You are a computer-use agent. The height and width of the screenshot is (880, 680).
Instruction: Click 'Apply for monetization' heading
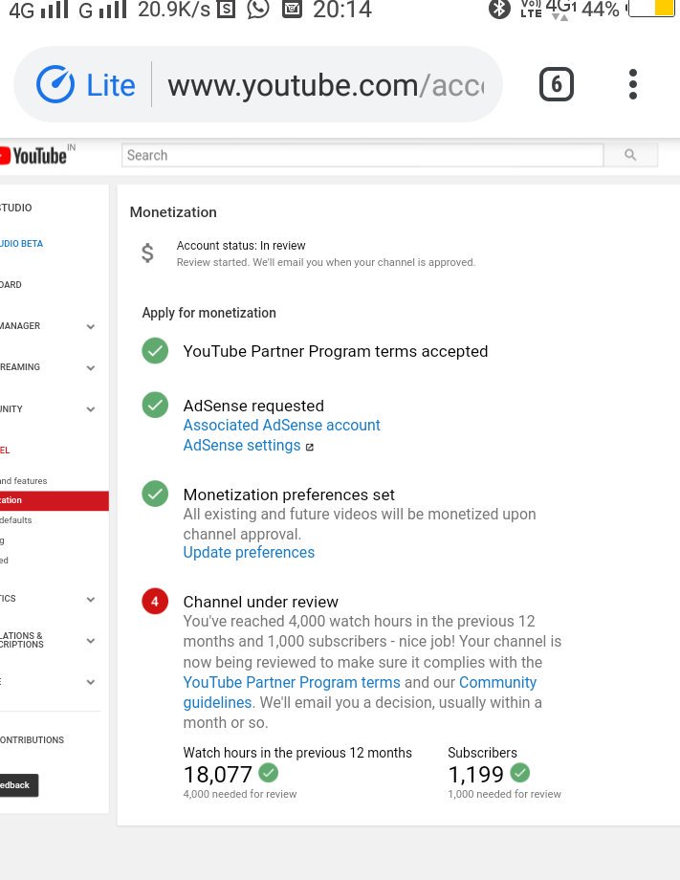coord(208,313)
